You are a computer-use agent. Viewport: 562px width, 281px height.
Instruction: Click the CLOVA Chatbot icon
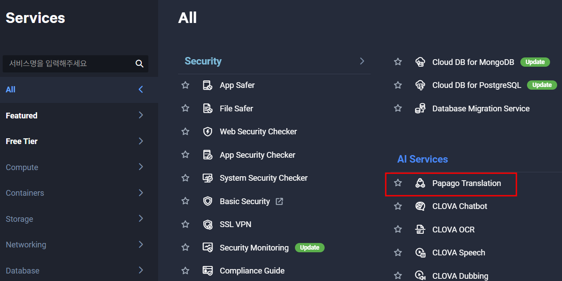pyautogui.click(x=420, y=206)
